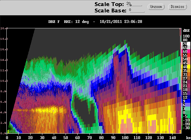Pick the magenta 60 dBZ legend swatch
This screenshot has width=191, height=140.
click(186, 51)
